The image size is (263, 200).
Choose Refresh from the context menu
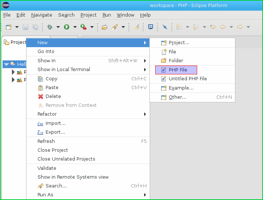coord(88,141)
